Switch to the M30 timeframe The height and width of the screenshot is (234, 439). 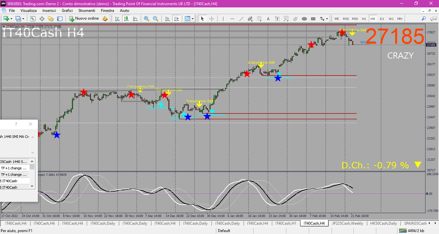[355, 19]
